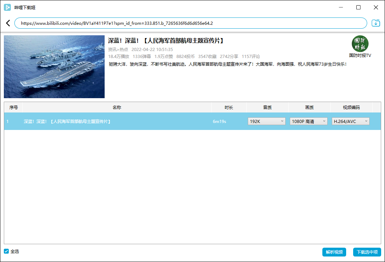Toggle the 全选 checkbox
385x262 pixels.
[6, 251]
